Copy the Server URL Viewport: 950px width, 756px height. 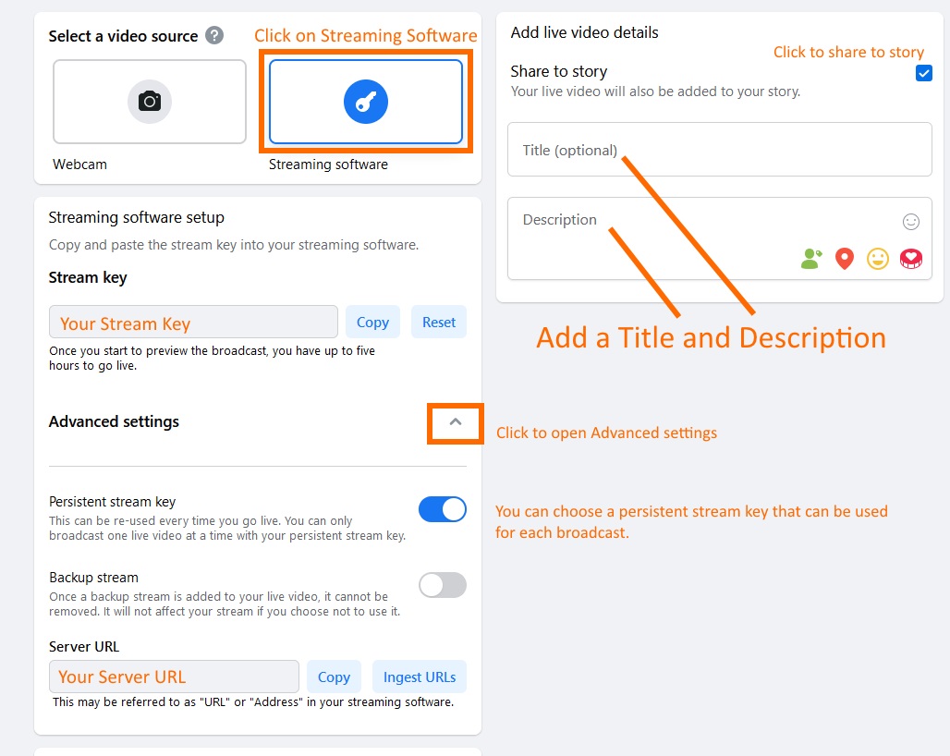coord(334,677)
